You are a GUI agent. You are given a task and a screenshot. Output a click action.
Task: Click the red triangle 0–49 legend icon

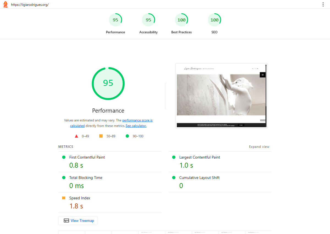pos(76,136)
